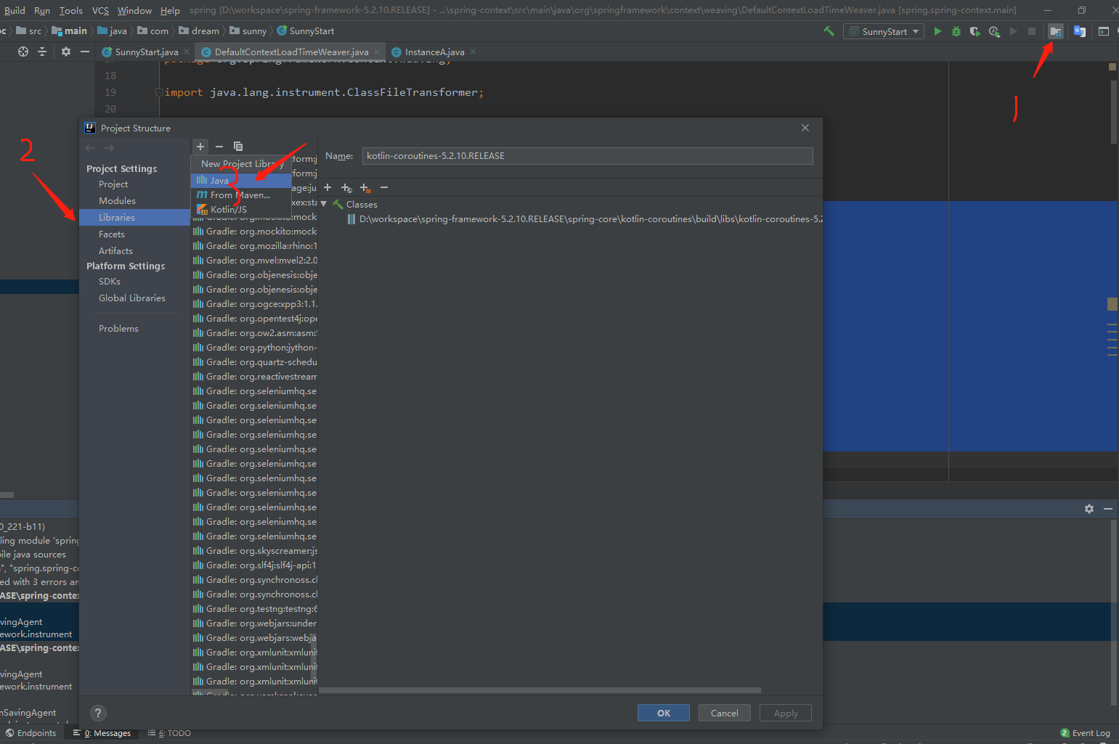The height and width of the screenshot is (744, 1119).
Task: Select Project under Project Settings
Action: click(113, 184)
